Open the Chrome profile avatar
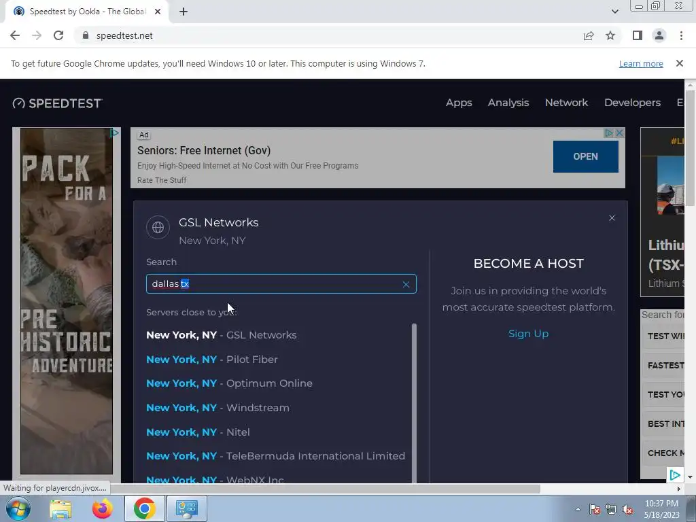This screenshot has width=696, height=522. pyautogui.click(x=659, y=35)
